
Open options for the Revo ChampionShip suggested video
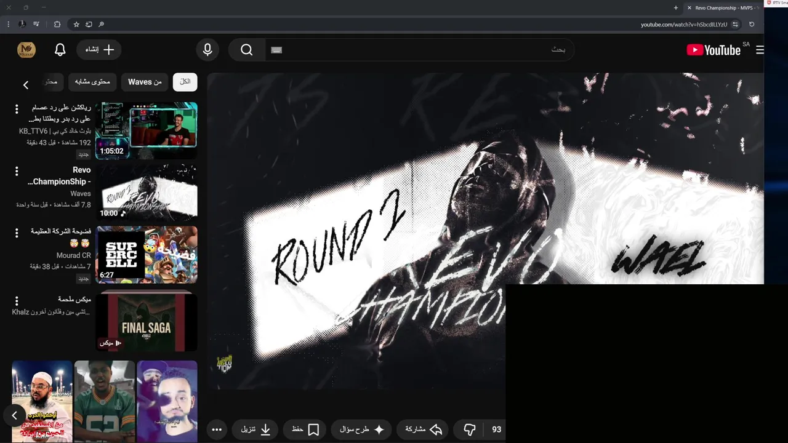(x=17, y=171)
